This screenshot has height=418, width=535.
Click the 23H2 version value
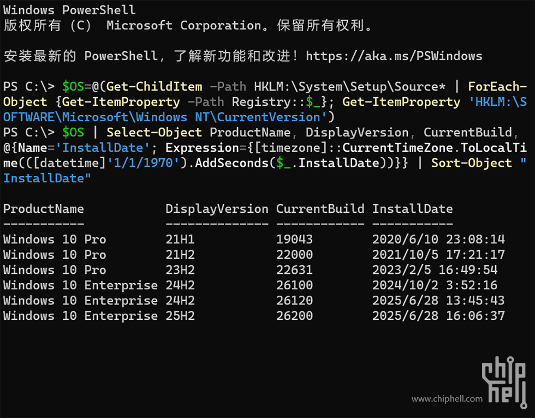point(180,270)
